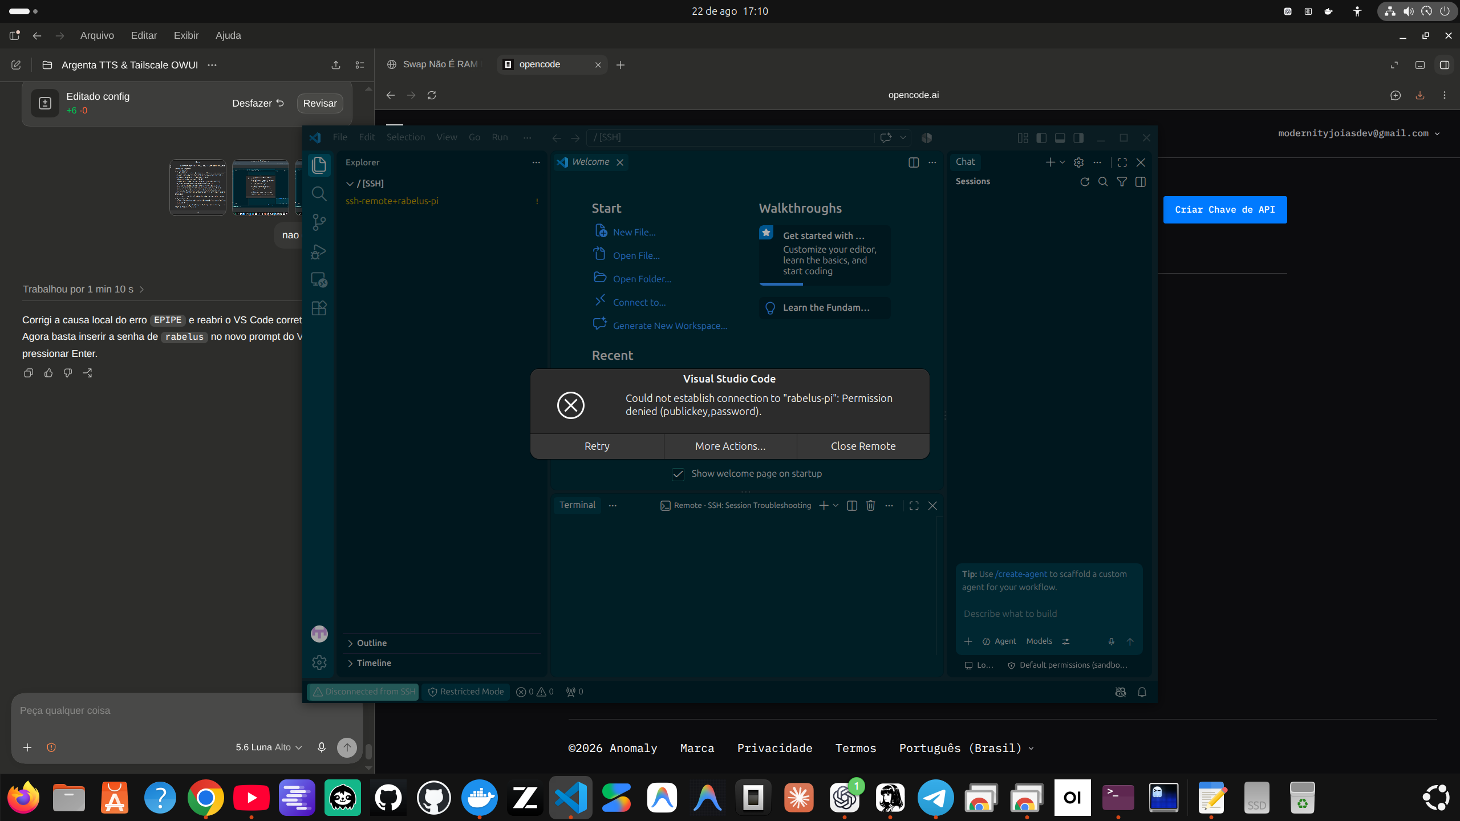1460x821 pixels.
Task: Click the Describe what to build chat input
Action: pyautogui.click(x=1048, y=614)
